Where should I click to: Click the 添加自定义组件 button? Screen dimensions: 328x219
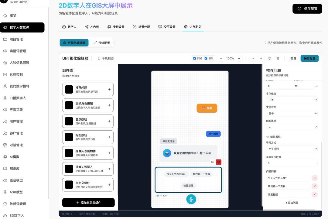pyautogui.click(x=88, y=203)
